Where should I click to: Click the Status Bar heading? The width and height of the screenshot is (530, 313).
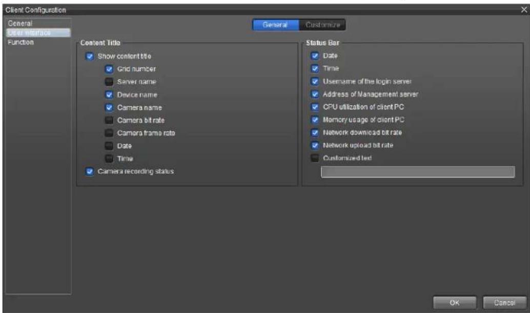[x=322, y=43]
